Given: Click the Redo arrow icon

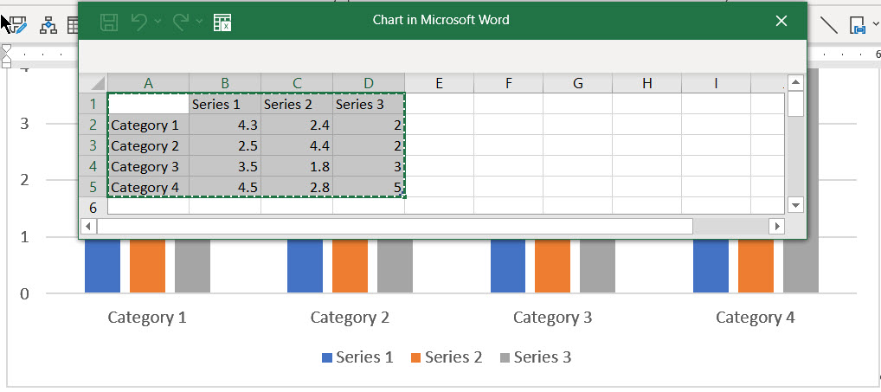Looking at the screenshot, I should click(182, 22).
